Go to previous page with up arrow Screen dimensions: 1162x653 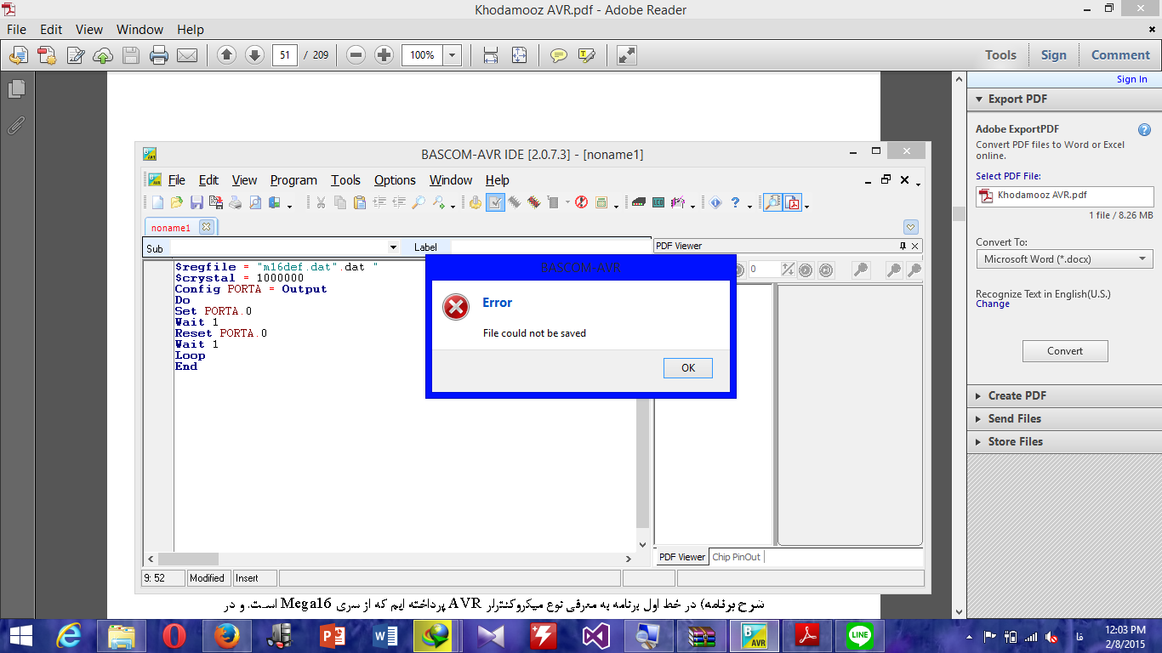(x=226, y=55)
